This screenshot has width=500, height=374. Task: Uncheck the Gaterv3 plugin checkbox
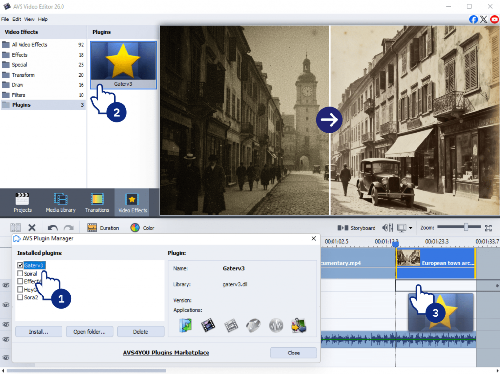click(20, 266)
